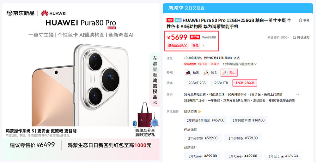Select the 釉黑 color option
This screenshot has height=162, width=316.
(x=192, y=73)
